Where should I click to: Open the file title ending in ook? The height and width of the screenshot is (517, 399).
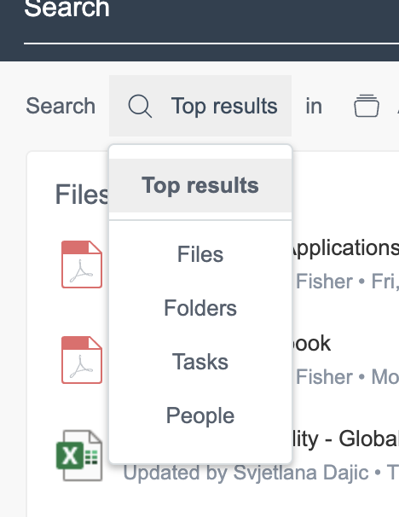click(x=311, y=343)
